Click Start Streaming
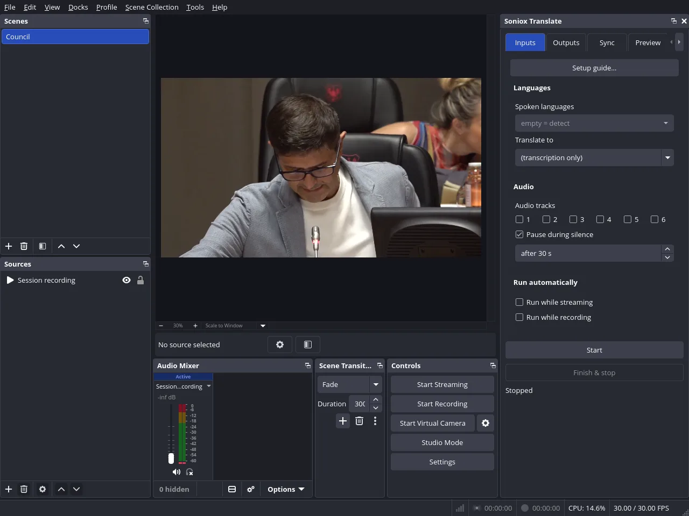This screenshot has width=689, height=516. 442,384
